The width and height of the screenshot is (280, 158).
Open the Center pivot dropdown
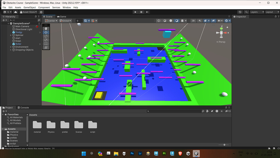pyautogui.click(x=51, y=21)
